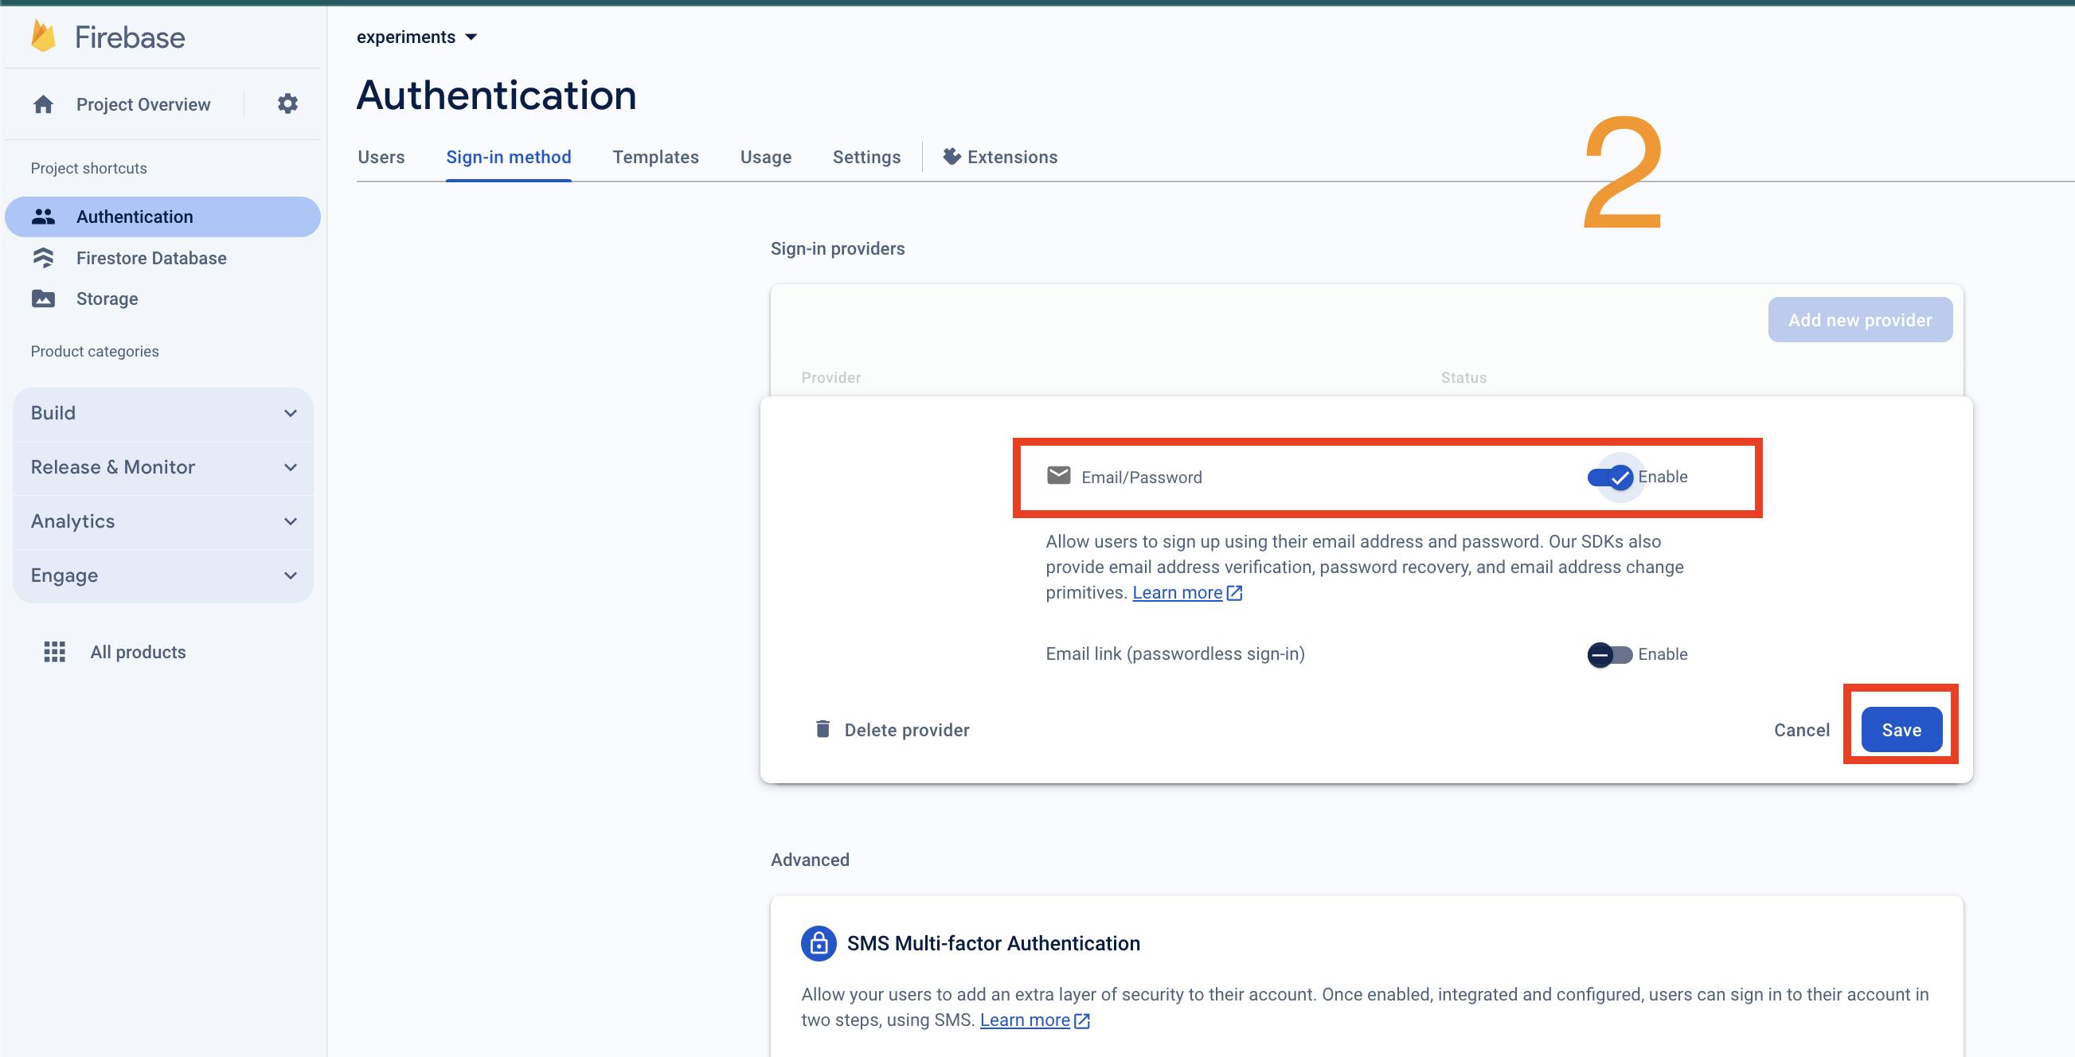Switch to the Templates tab

pos(655,157)
